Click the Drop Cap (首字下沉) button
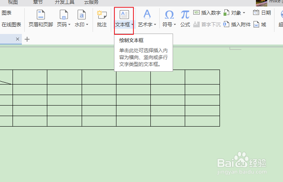The width and height of the screenshot is (283, 182). coord(207,24)
